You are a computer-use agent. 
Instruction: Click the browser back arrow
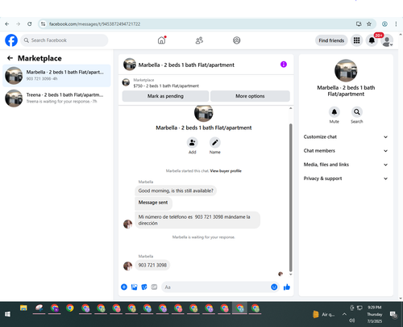[x=7, y=24]
